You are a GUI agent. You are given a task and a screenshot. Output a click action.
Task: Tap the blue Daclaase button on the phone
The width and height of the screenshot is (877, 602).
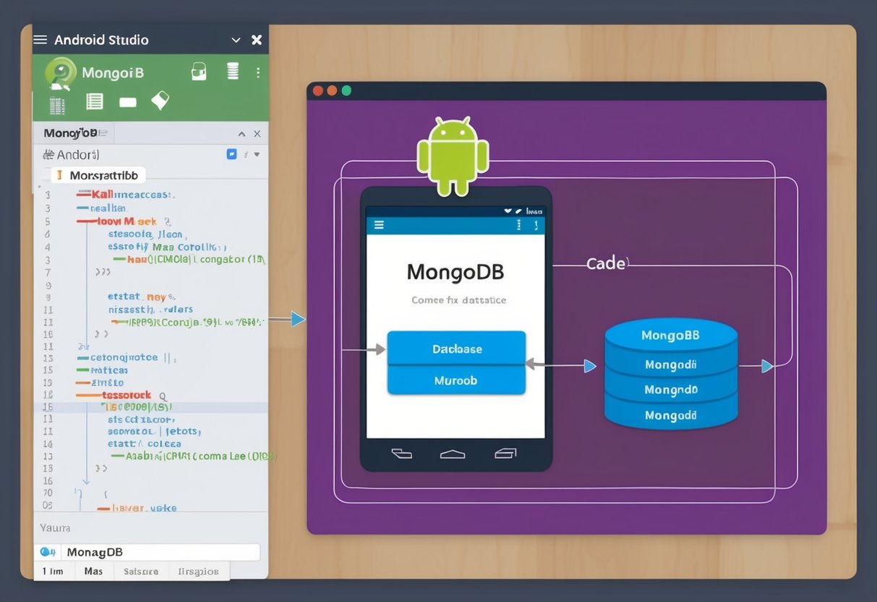point(457,349)
